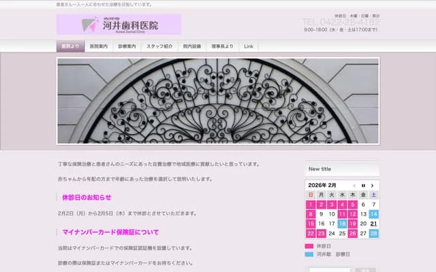Open the スタッフ紹介 navigation tab
Screen dimensions: 436x272
tap(159, 46)
